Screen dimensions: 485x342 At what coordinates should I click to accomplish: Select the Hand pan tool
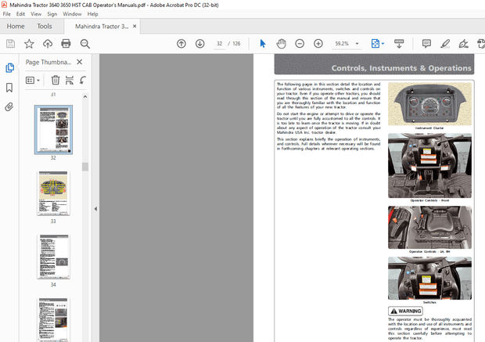point(282,44)
